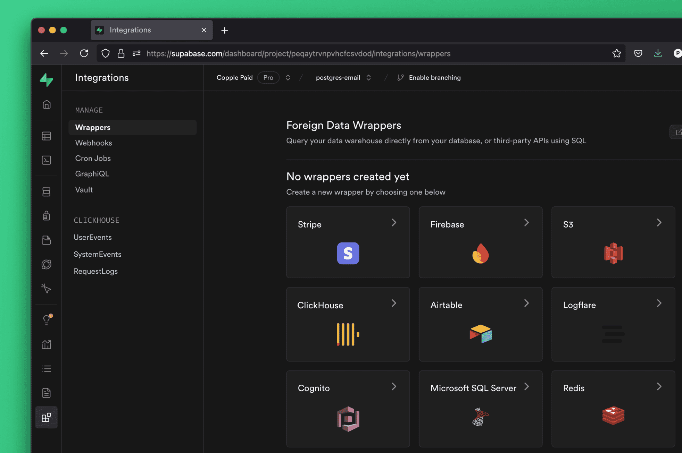Open the SQL Editor sidebar icon

(47, 160)
